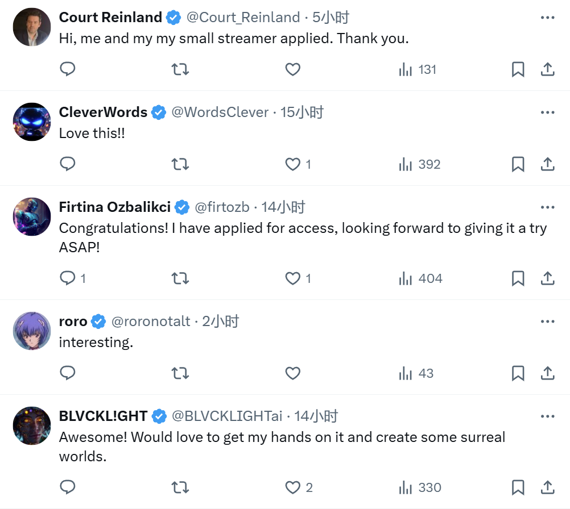Like Firtina Ozbalikci's tweet
The image size is (570, 509).
click(292, 278)
